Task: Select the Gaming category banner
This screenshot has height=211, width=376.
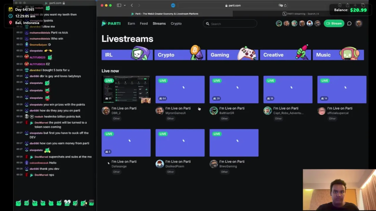Action: click(233, 55)
